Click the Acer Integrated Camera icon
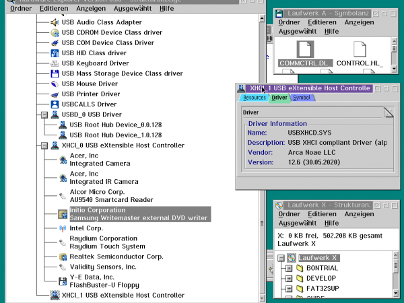The height and width of the screenshot is (303, 404). point(63,160)
